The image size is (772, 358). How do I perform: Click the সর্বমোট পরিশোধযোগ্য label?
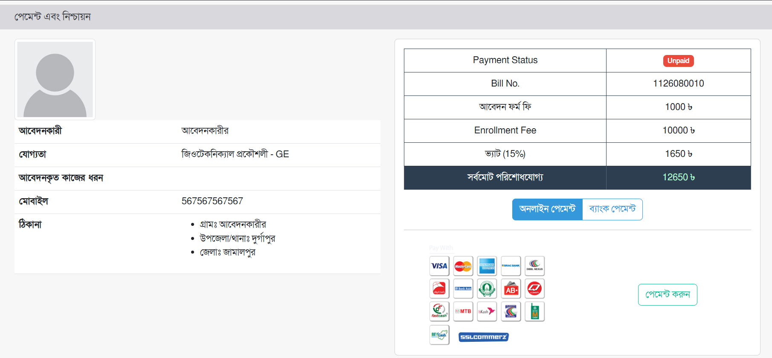coord(505,177)
